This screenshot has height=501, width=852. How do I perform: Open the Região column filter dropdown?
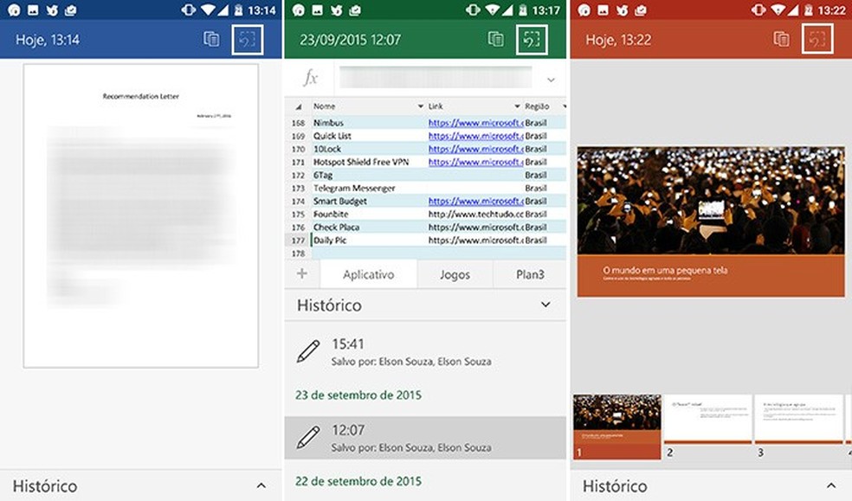pos(563,106)
